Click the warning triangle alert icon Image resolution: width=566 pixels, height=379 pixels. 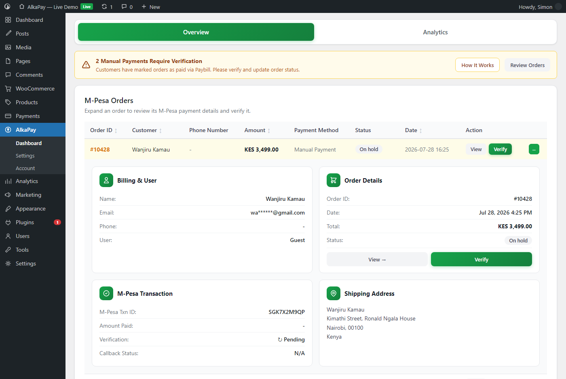[86, 65]
